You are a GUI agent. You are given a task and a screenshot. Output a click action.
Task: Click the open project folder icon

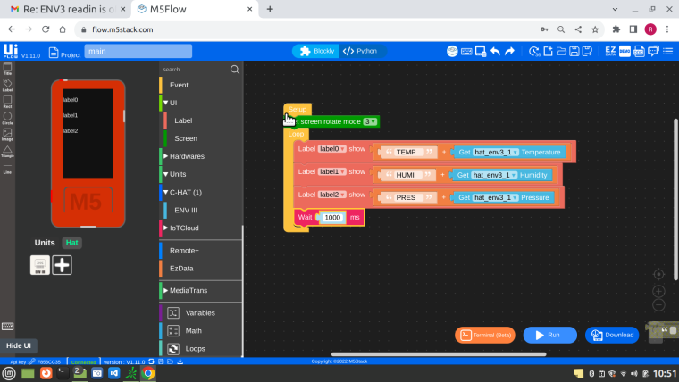pos(561,51)
